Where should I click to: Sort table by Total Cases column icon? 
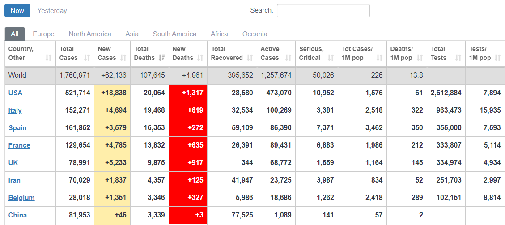pyautogui.click(x=87, y=58)
